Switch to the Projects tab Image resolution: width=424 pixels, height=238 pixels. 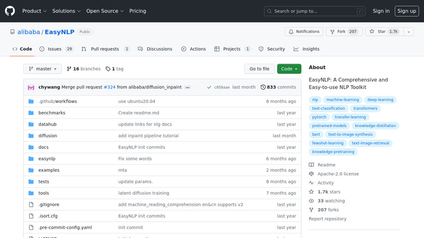click(x=232, y=49)
